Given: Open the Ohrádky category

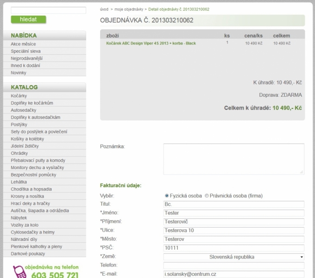Looking at the screenshot, I should click(x=19, y=153).
